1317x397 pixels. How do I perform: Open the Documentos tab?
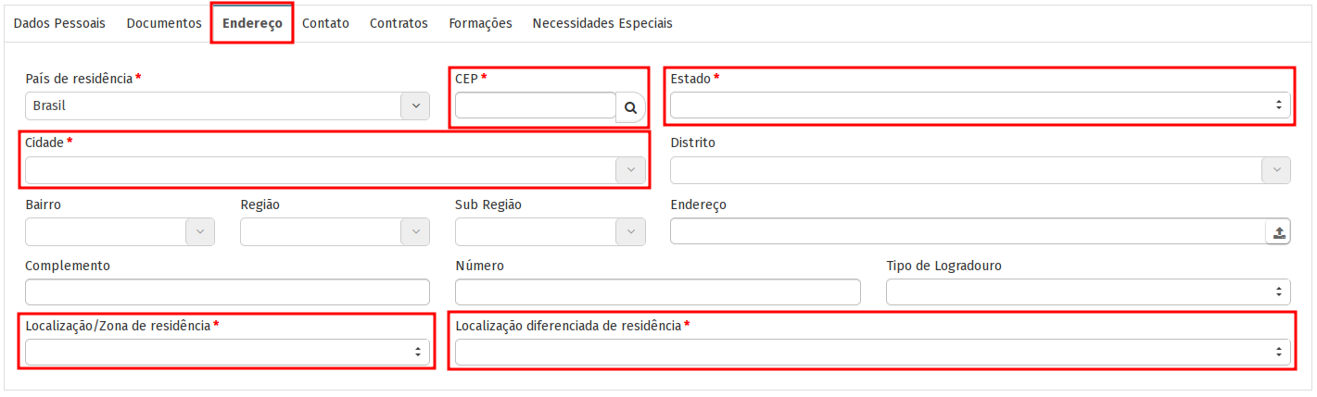164,23
